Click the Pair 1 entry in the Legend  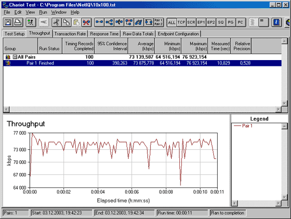(243, 126)
